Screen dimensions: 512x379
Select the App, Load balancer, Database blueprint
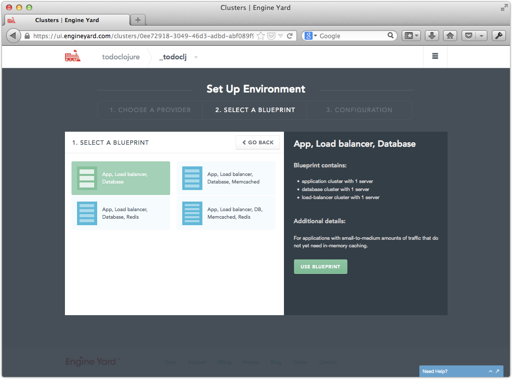121,178
